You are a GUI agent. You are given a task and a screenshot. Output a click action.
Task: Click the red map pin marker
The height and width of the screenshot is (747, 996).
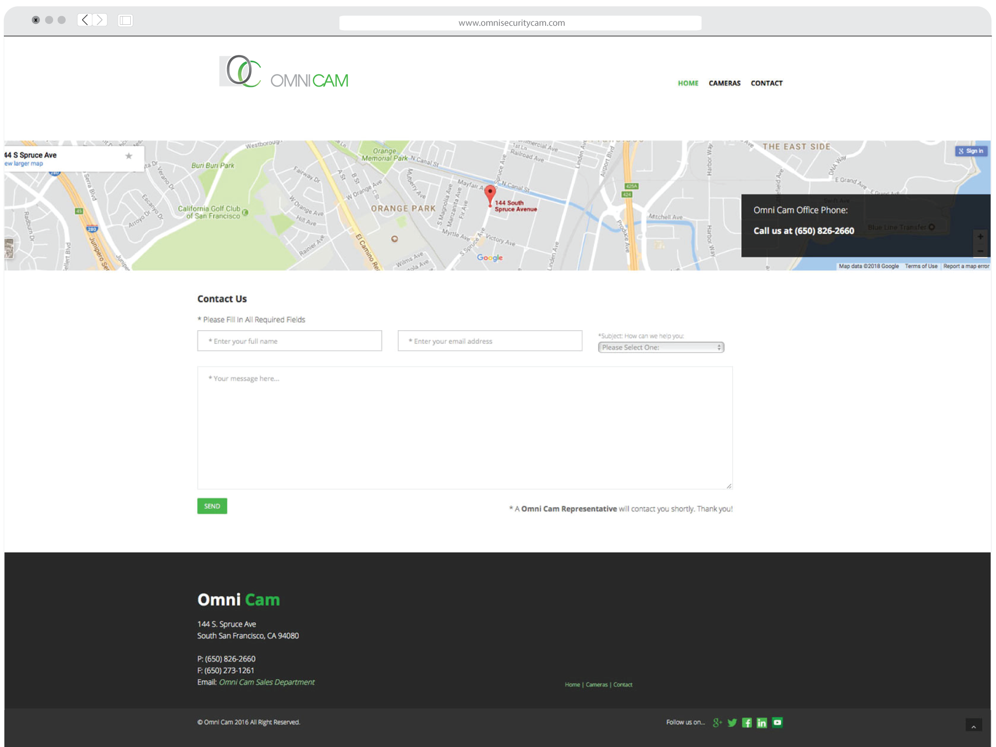tap(490, 196)
